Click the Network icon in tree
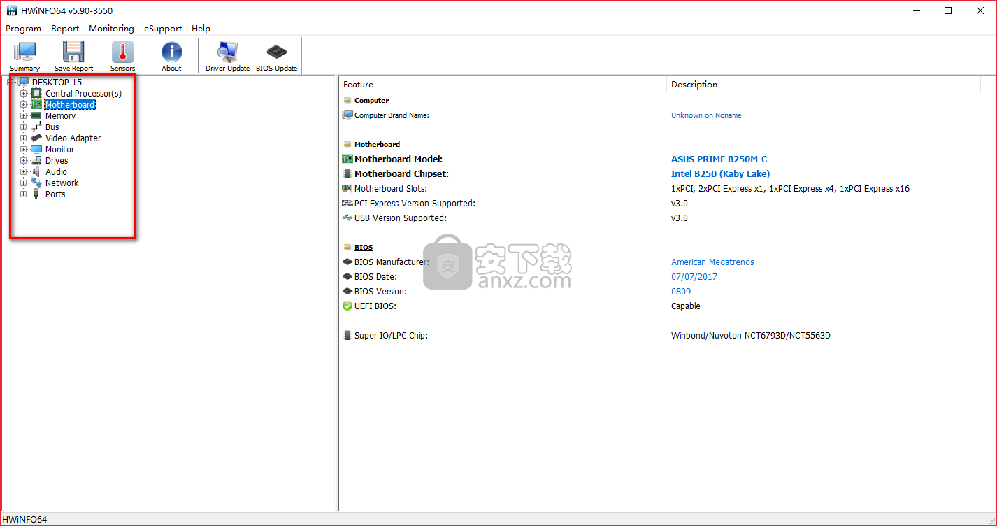The height and width of the screenshot is (526, 997). (36, 183)
